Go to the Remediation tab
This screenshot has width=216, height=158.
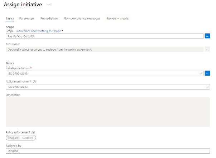49,18
